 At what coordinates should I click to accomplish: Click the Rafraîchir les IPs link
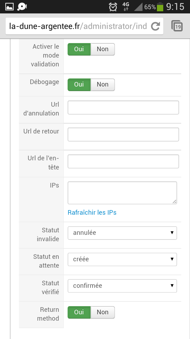point(92,213)
